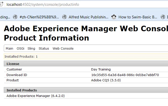
Task: Click the globe icon after How to Swim
Action: [163, 17]
